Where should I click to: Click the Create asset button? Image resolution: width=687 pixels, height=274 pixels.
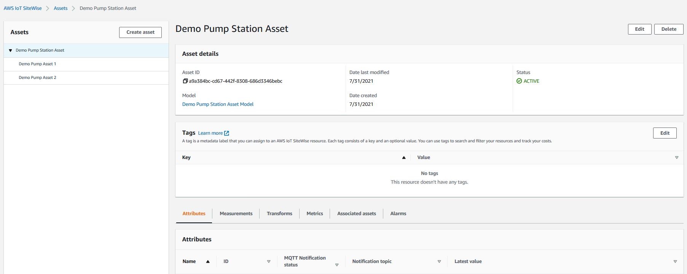click(x=140, y=32)
